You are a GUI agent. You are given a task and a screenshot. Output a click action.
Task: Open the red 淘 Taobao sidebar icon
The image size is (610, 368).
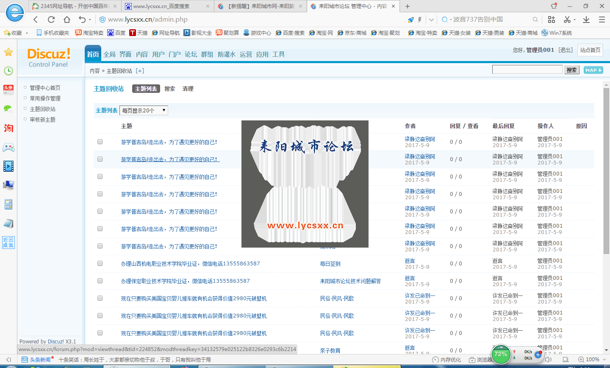[8, 128]
